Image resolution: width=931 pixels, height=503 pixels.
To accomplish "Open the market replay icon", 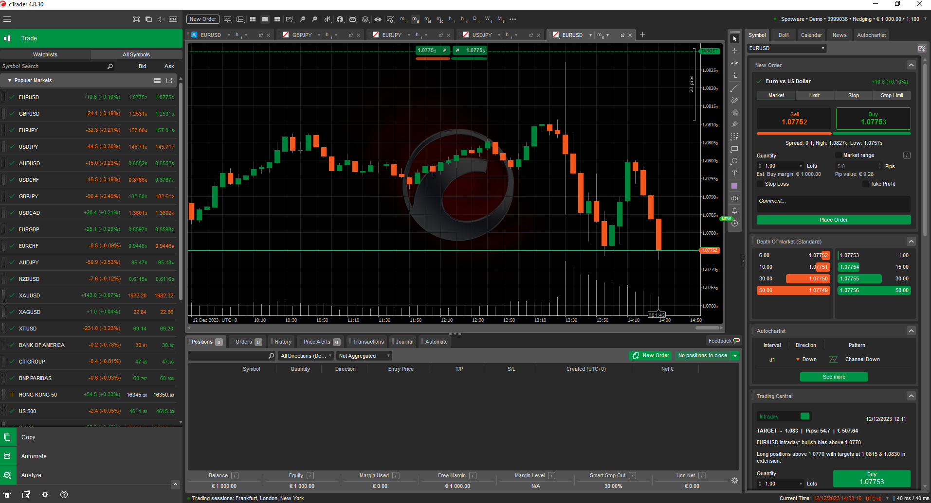I will (x=734, y=224).
